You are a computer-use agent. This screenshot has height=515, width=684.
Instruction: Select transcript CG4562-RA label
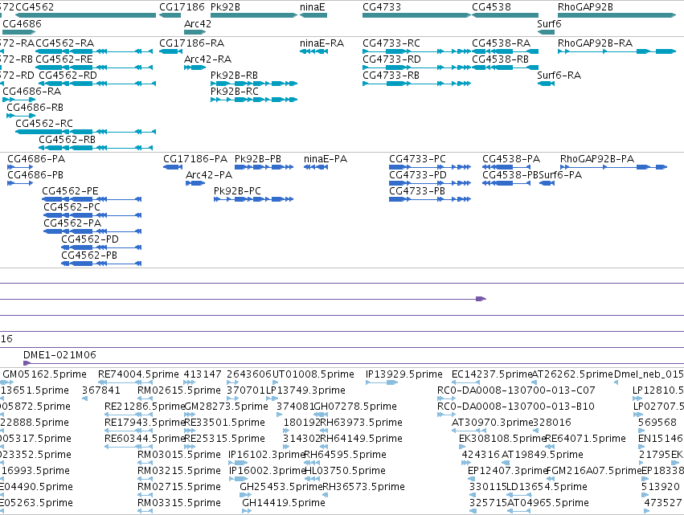(x=64, y=43)
